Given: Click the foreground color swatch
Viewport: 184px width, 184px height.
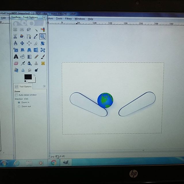Looking at the screenshot, I should click(x=28, y=77).
